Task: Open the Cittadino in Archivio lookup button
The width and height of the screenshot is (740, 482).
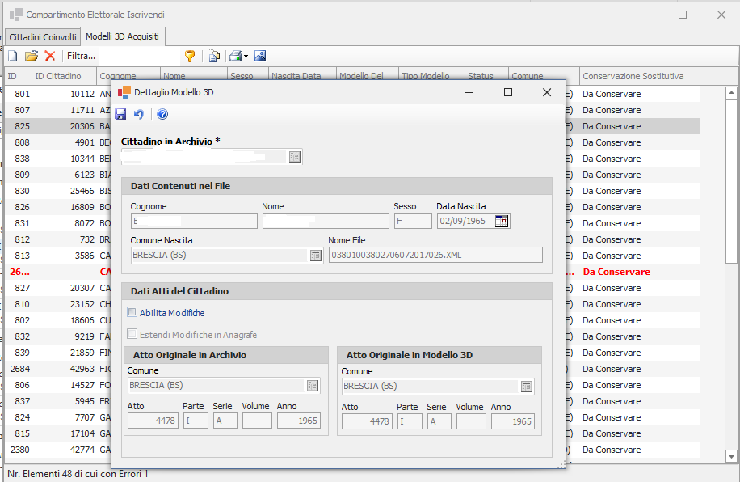Action: pyautogui.click(x=295, y=156)
